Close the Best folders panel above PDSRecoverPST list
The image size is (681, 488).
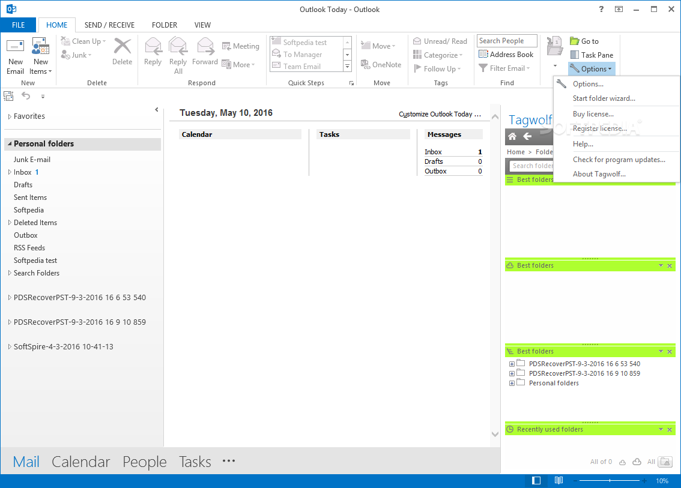tap(670, 352)
